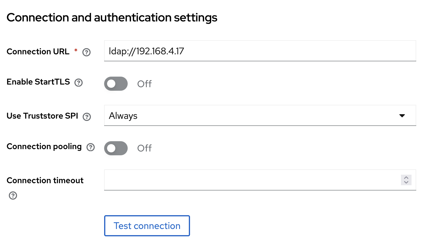Click the Enable StartTLS label text
The image size is (423, 246).
point(38,82)
